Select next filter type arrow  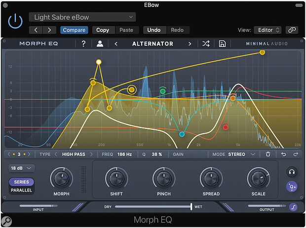point(91,154)
